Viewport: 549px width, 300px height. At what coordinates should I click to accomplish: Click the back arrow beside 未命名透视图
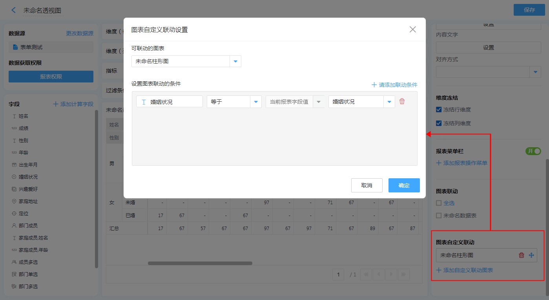[14, 10]
